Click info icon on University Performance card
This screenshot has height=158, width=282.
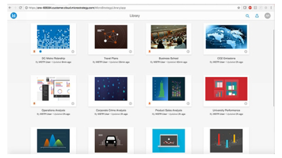[x=246, y=103]
